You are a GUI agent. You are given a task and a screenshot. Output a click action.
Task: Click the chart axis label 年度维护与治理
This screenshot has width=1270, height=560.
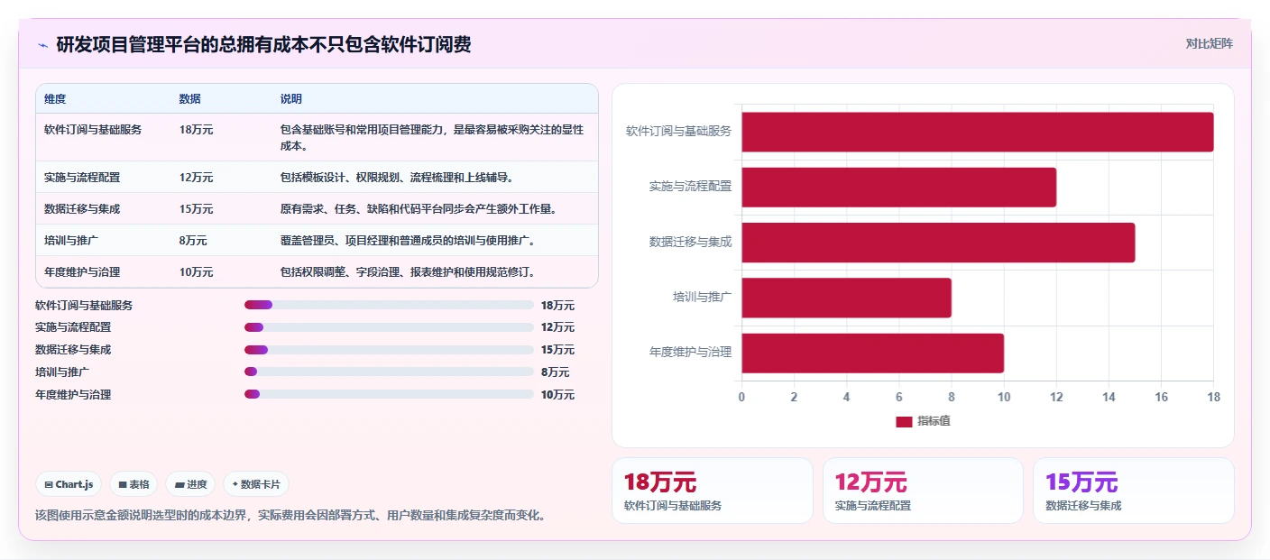pyautogui.click(x=690, y=353)
